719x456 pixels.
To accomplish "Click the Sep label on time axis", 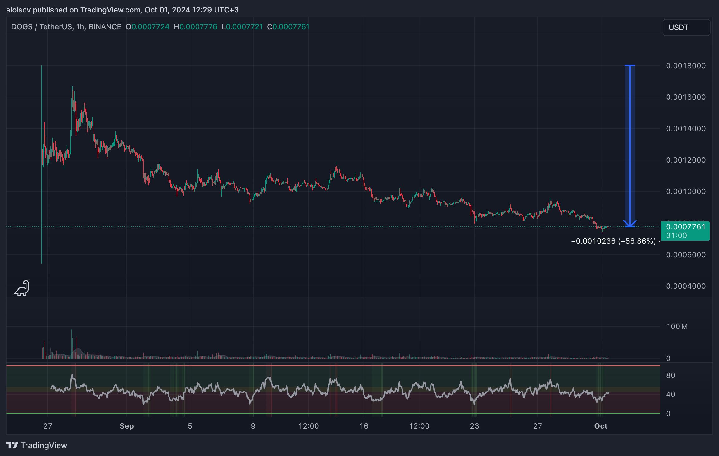I will [x=126, y=426].
